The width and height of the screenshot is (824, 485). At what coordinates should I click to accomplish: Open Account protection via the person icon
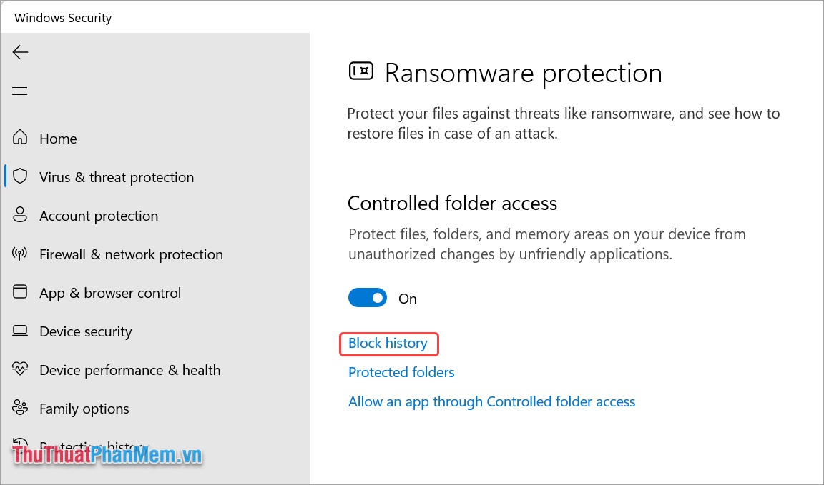20,215
